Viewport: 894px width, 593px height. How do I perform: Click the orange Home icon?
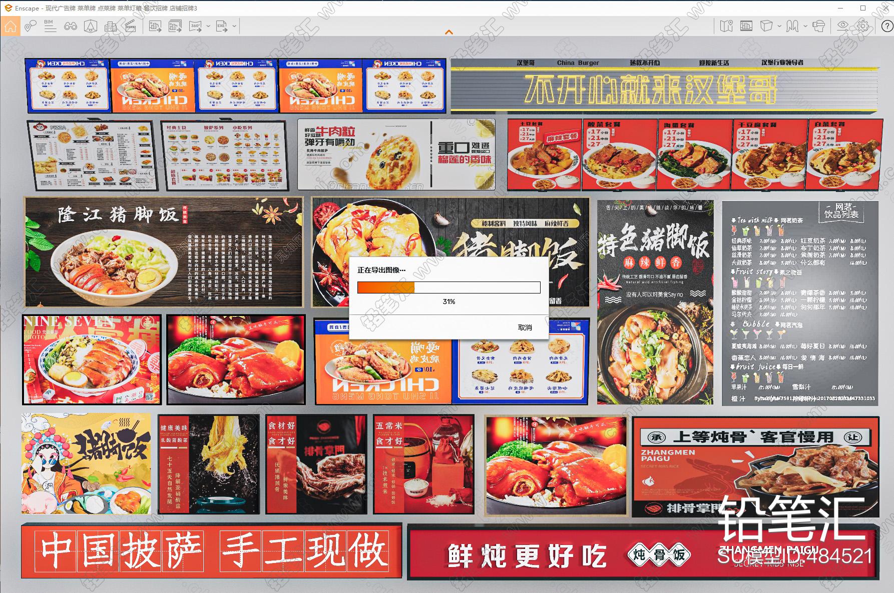pos(10,26)
